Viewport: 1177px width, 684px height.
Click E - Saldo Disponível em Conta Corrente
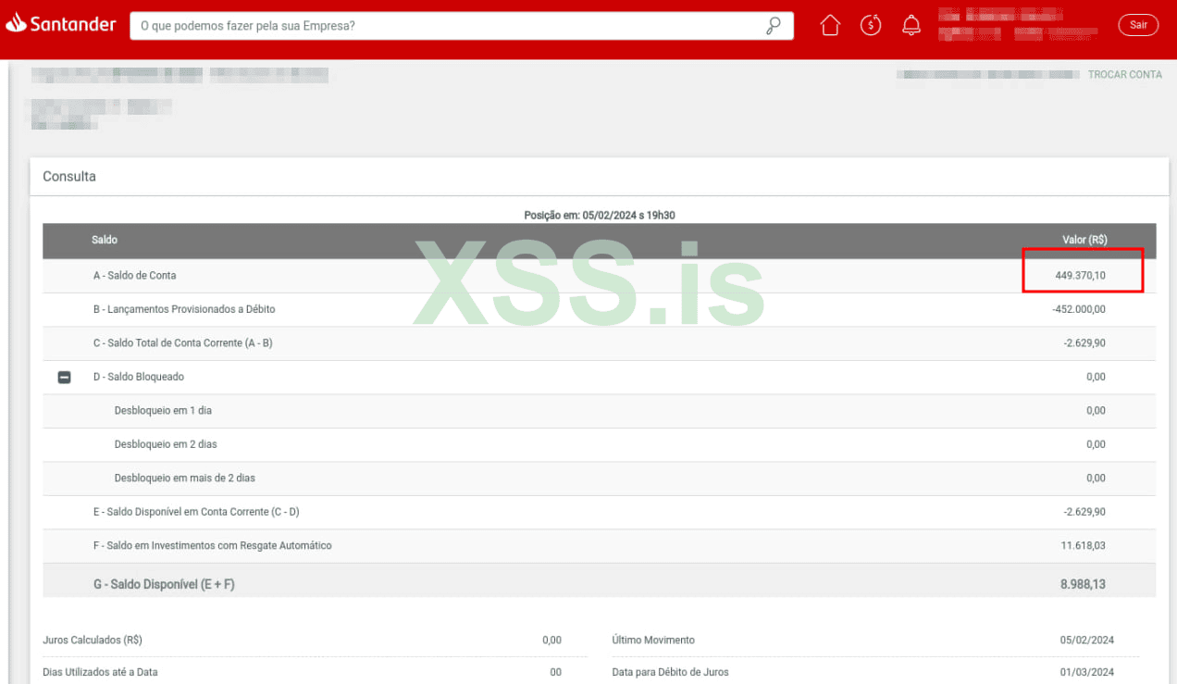196,512
